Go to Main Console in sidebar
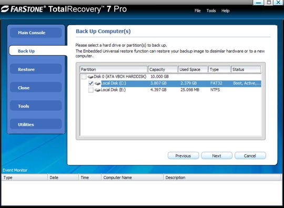This screenshot has width=284, height=208. click(36, 33)
